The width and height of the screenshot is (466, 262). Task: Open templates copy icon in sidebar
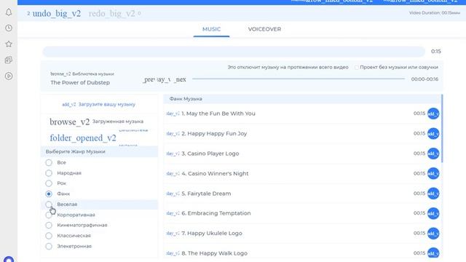pos(9,60)
